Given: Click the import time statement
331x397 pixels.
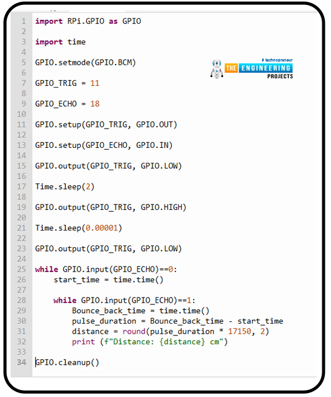Looking at the screenshot, I should [60, 42].
